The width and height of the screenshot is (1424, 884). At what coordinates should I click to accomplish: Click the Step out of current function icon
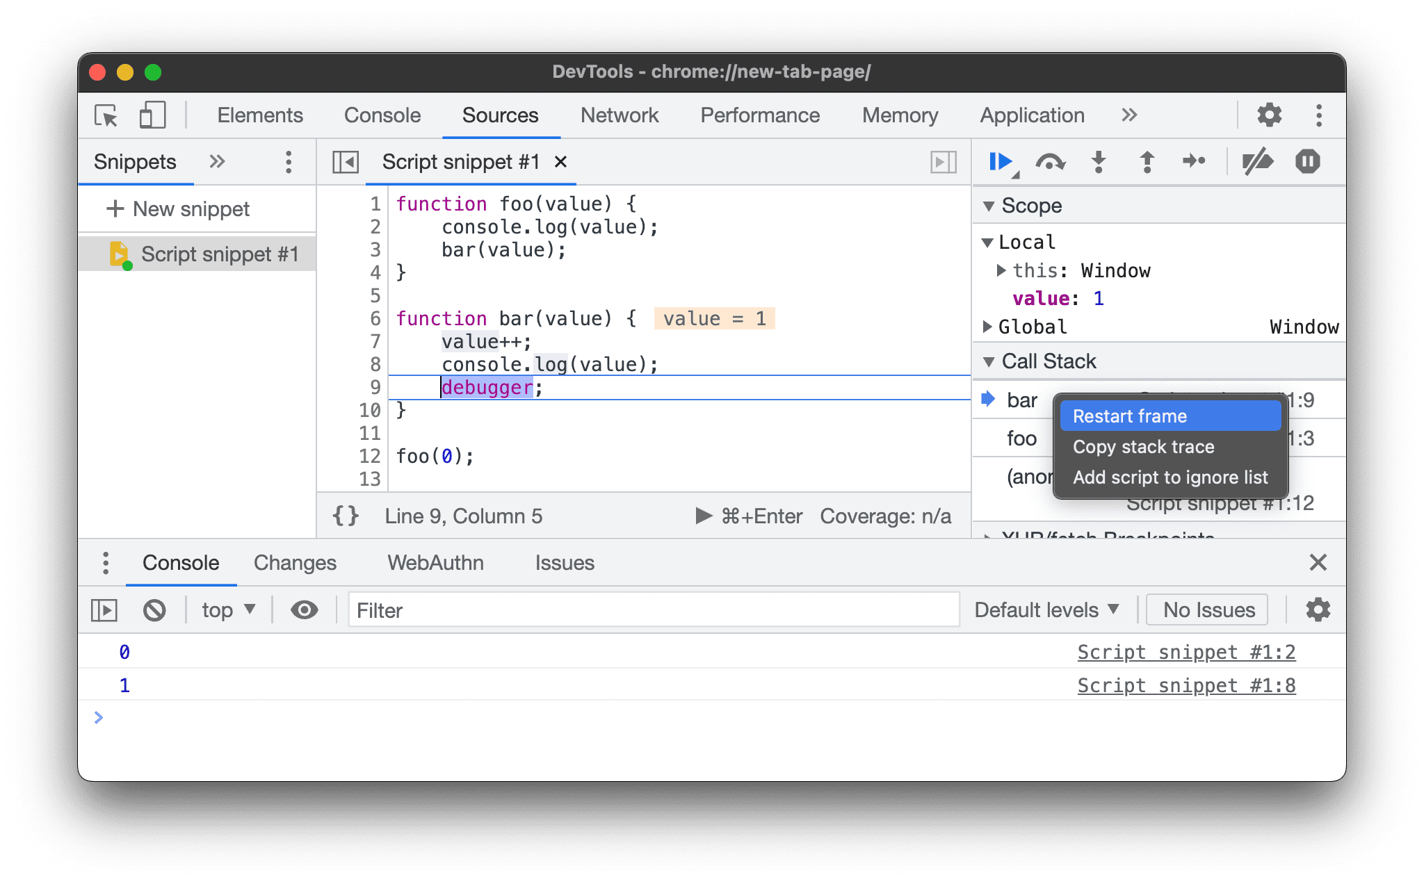coord(1148,161)
